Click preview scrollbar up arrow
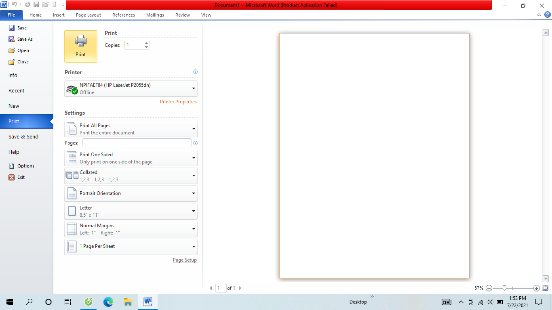Viewport: 552px width, 310px height. (546, 33)
